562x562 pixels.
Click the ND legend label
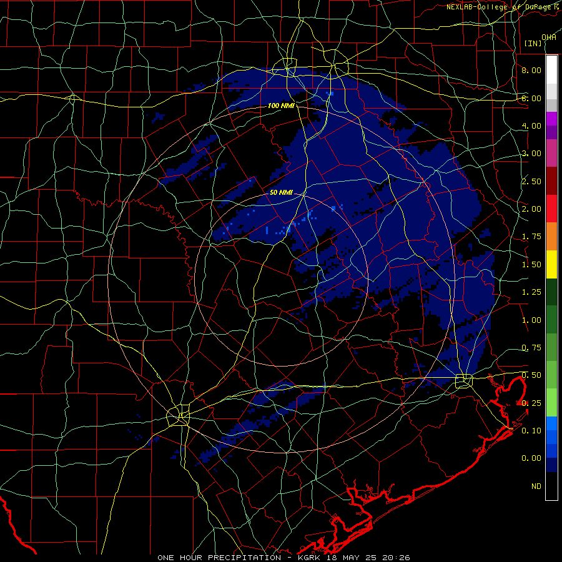[536, 486]
